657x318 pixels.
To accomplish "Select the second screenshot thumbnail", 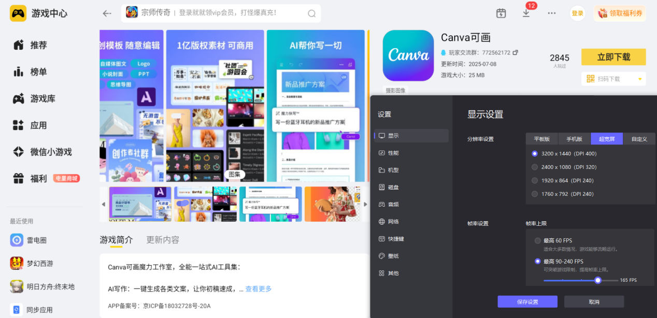I will point(205,204).
